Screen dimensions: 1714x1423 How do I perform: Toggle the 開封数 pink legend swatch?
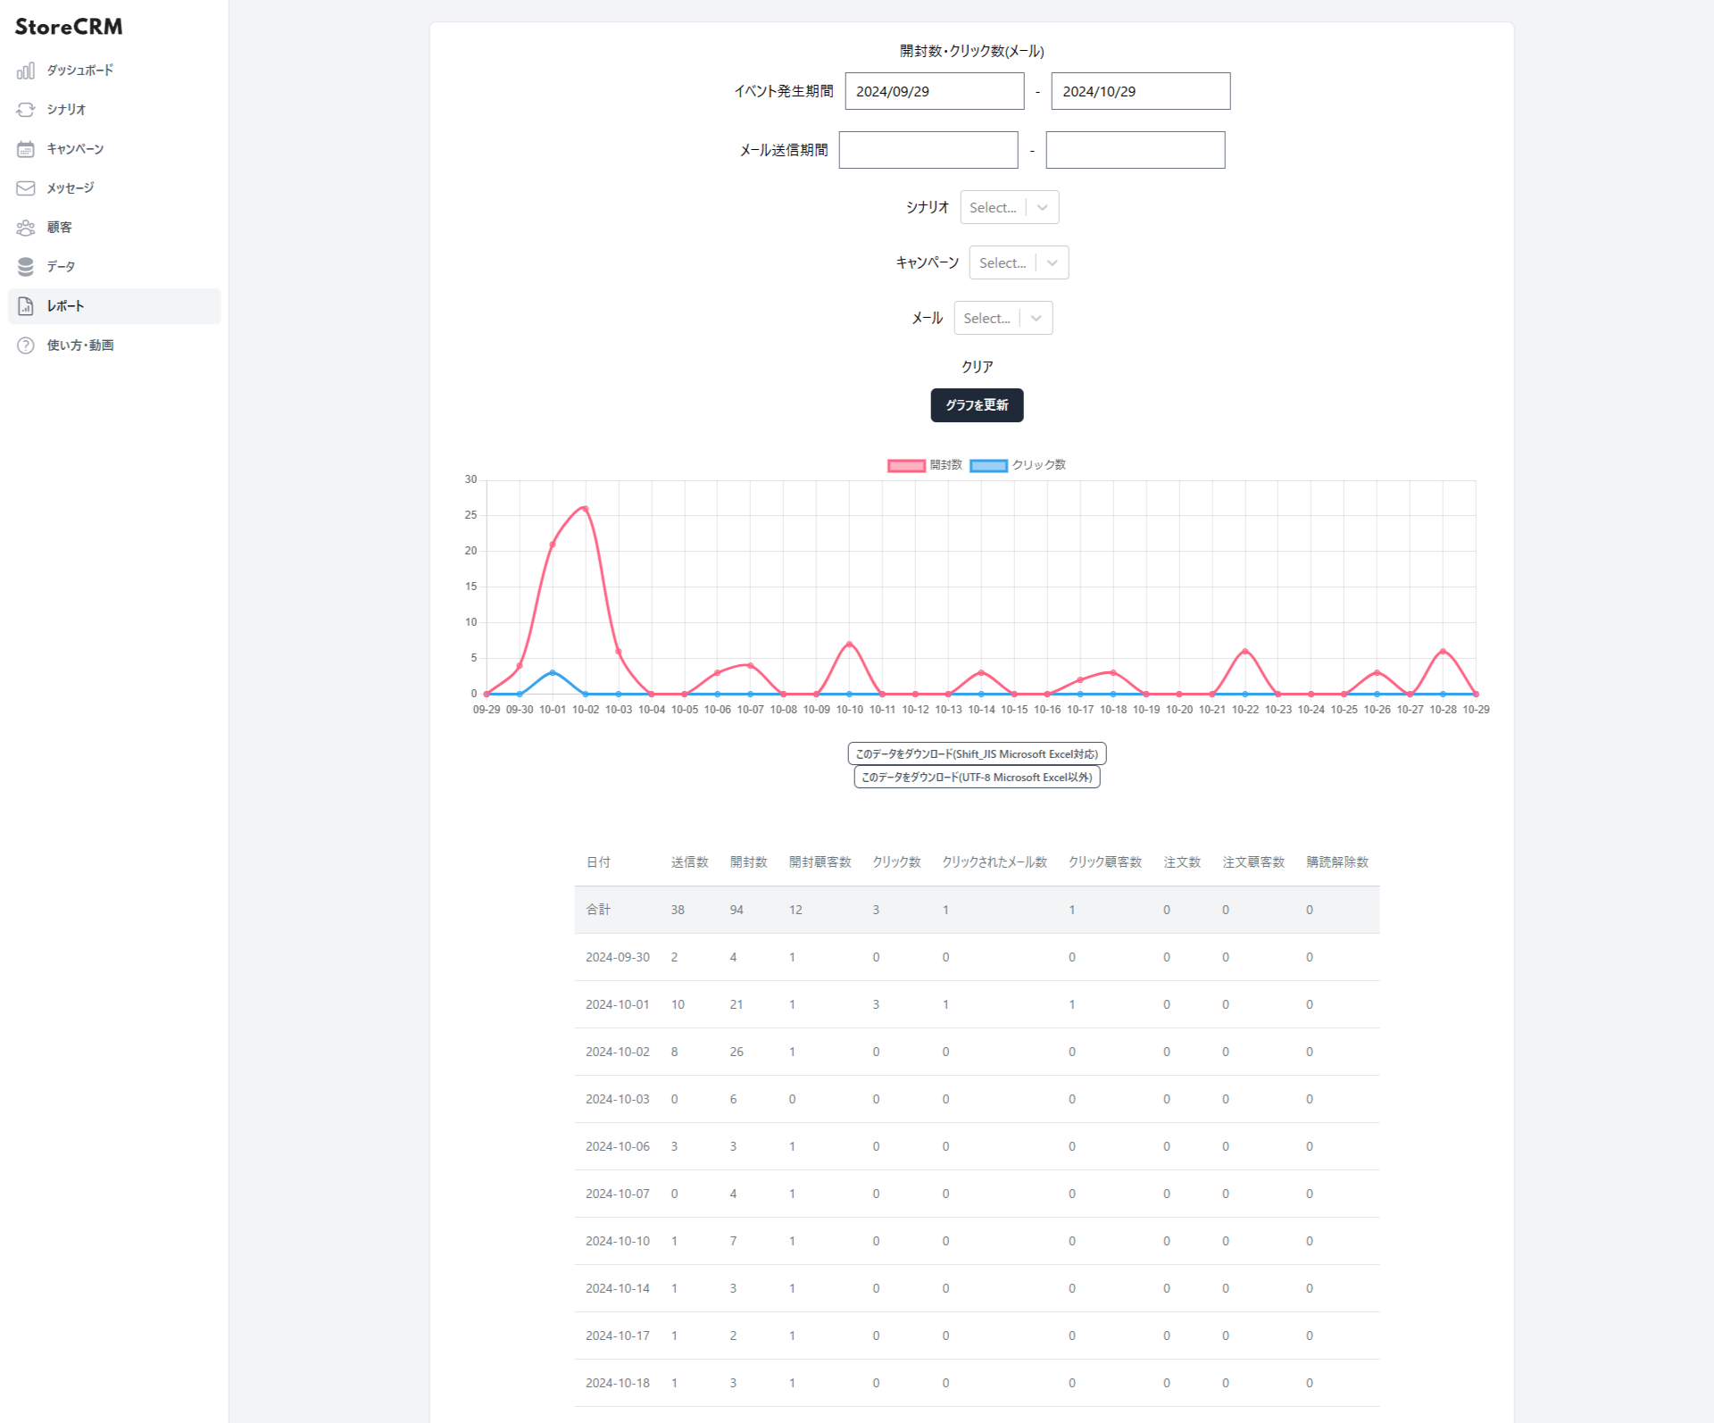pyautogui.click(x=906, y=465)
